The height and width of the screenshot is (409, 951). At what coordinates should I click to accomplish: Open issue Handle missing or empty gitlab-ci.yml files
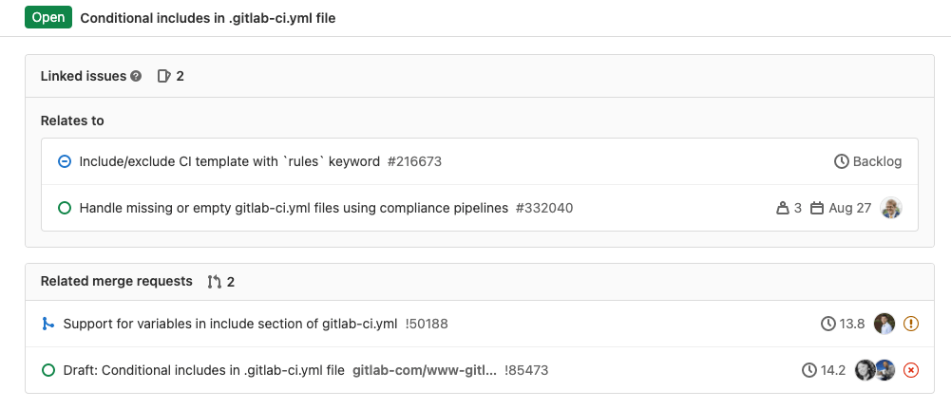(294, 209)
